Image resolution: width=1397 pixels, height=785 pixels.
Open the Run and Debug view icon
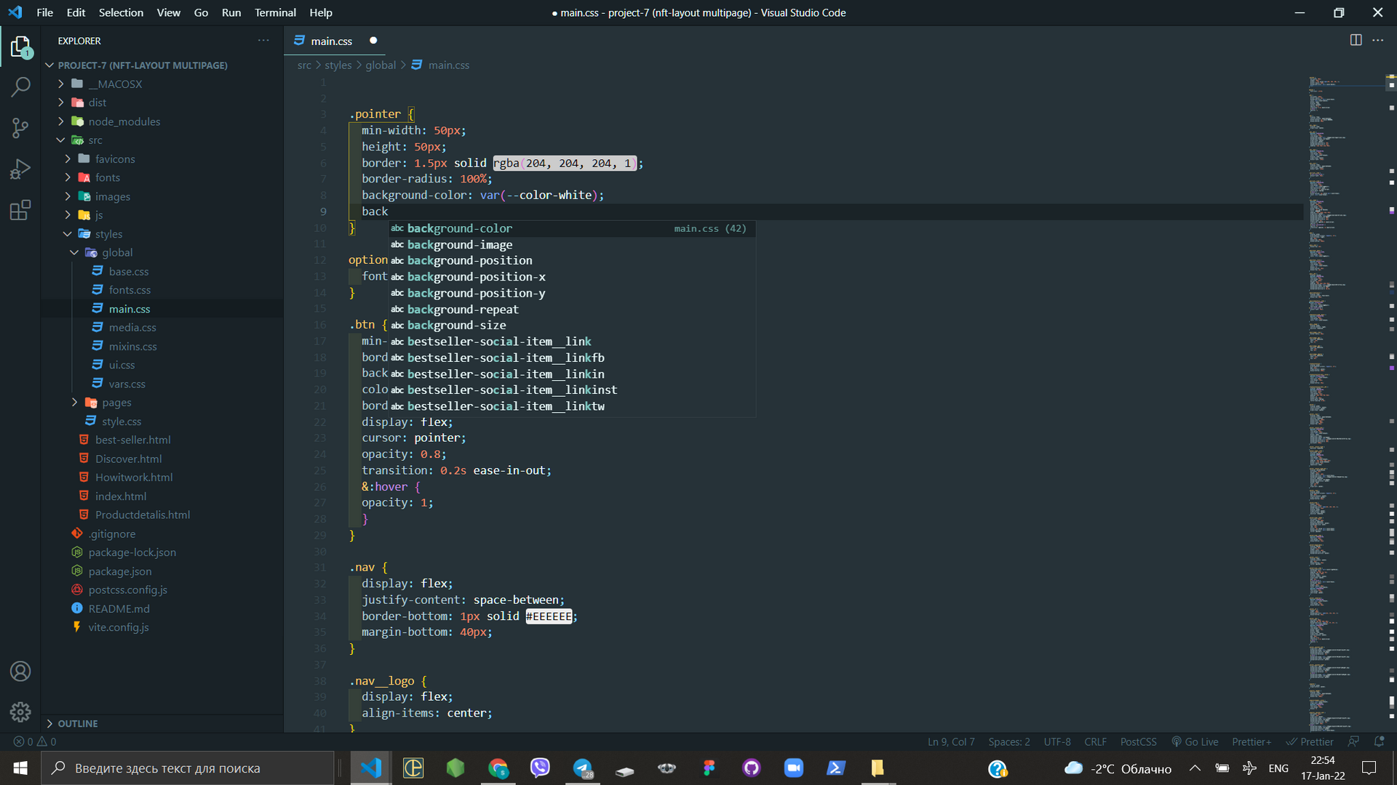(x=20, y=169)
